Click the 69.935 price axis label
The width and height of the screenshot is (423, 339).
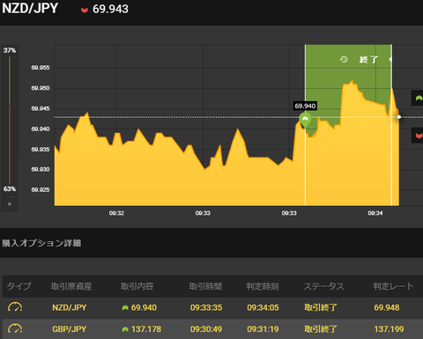click(x=41, y=150)
